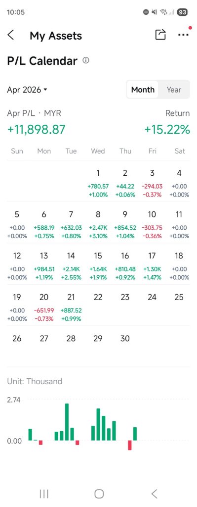Tap the tallest green bar in chart
This screenshot has width=197, height=507.
(x=67, y=422)
